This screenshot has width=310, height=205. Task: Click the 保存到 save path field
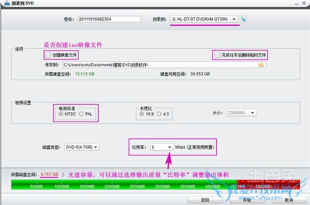[164, 65]
